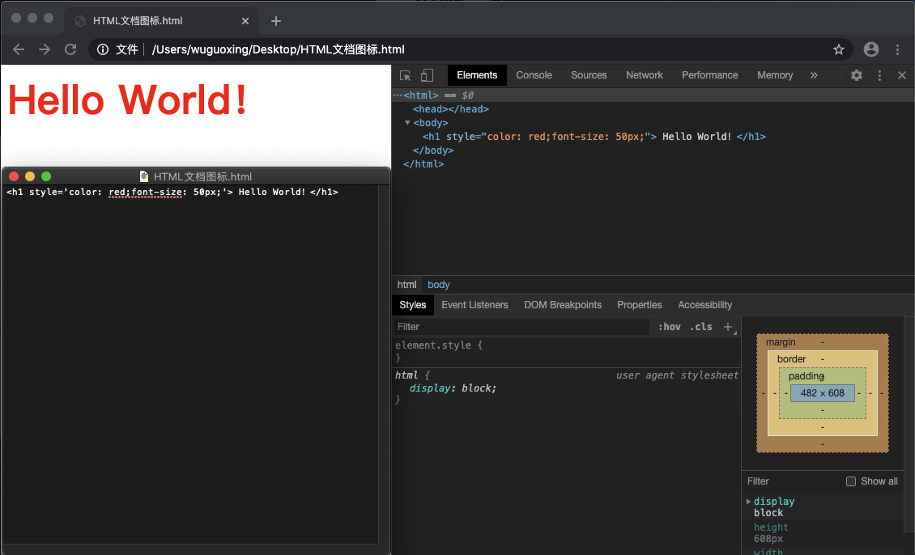Click the element.style rule block

point(567,352)
